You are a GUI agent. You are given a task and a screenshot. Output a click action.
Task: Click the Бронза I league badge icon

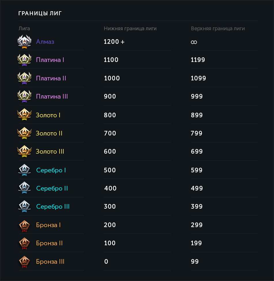pyautogui.click(x=24, y=225)
